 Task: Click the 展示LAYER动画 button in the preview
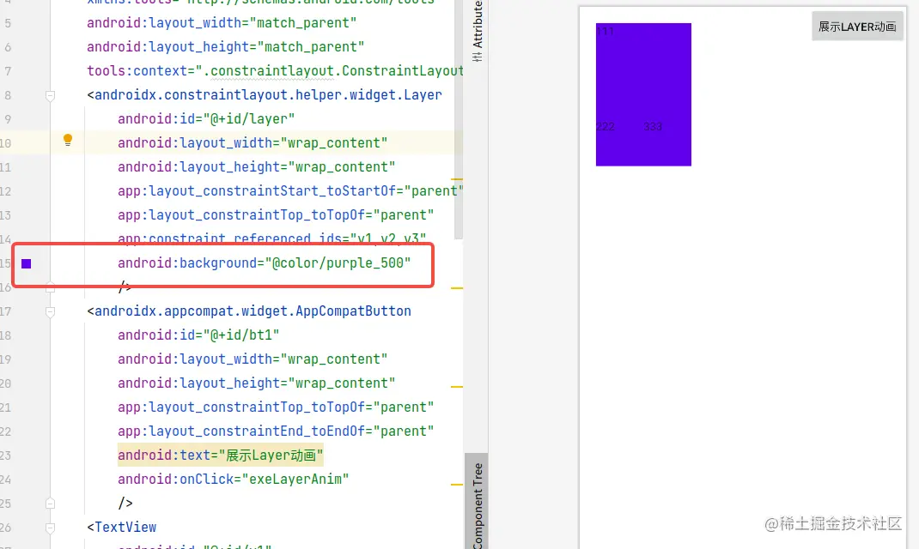[856, 26]
